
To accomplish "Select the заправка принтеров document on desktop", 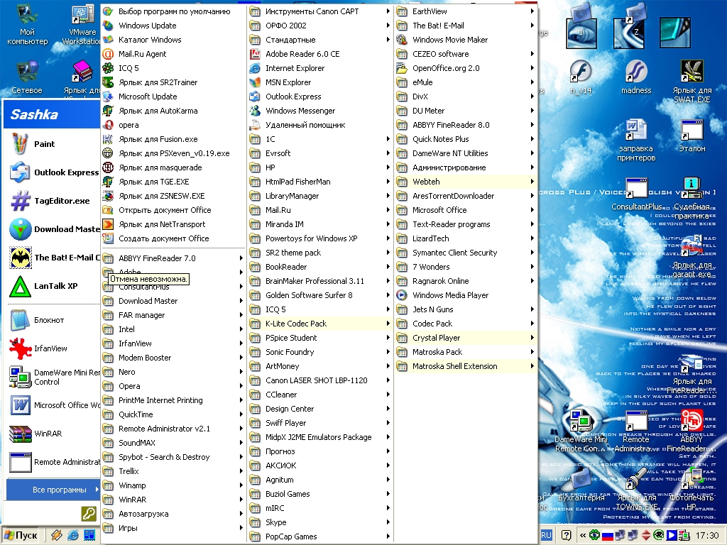I will [x=636, y=141].
